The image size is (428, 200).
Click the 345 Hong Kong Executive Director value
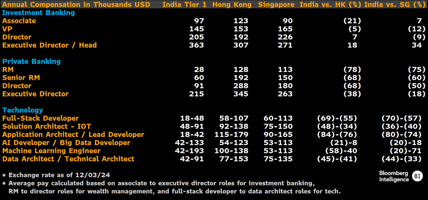pos(242,94)
